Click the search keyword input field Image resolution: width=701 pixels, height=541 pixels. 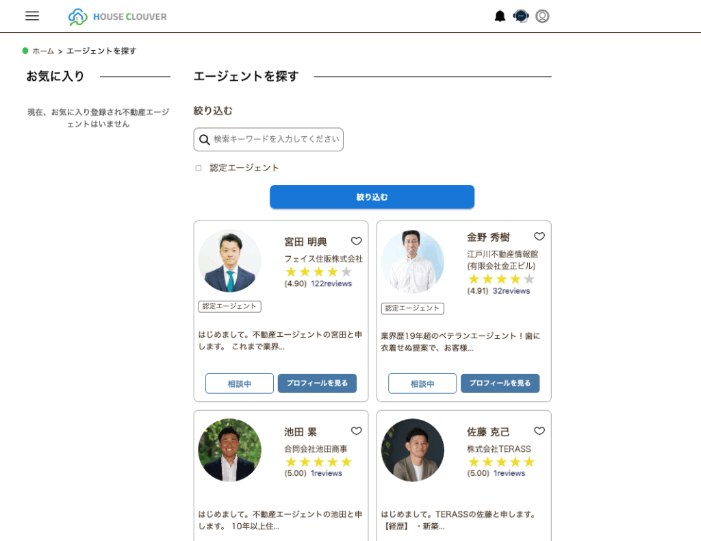[274, 140]
